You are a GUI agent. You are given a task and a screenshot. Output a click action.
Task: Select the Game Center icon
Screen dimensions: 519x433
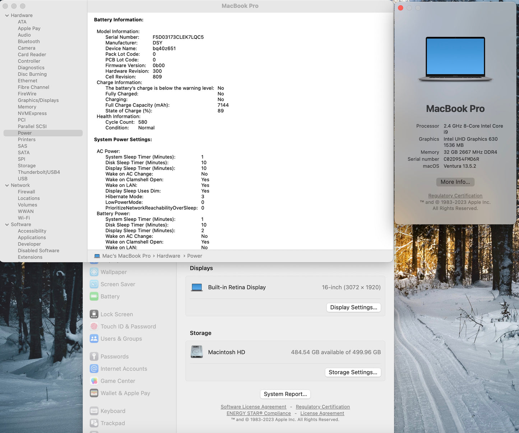tap(94, 381)
